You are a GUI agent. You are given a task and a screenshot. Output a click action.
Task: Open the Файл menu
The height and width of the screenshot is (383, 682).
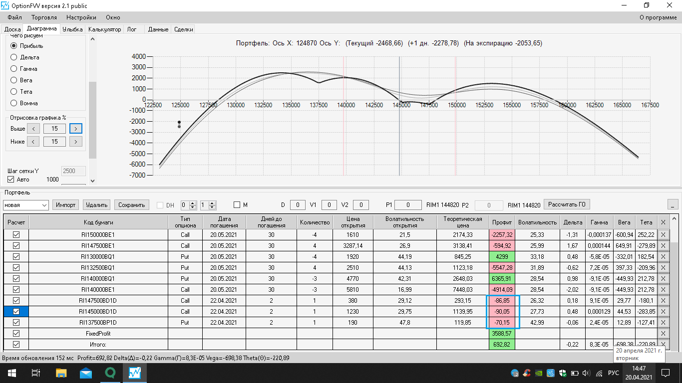[15, 17]
